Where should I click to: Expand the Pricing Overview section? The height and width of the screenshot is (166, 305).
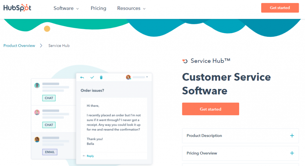pyautogui.click(x=240, y=153)
